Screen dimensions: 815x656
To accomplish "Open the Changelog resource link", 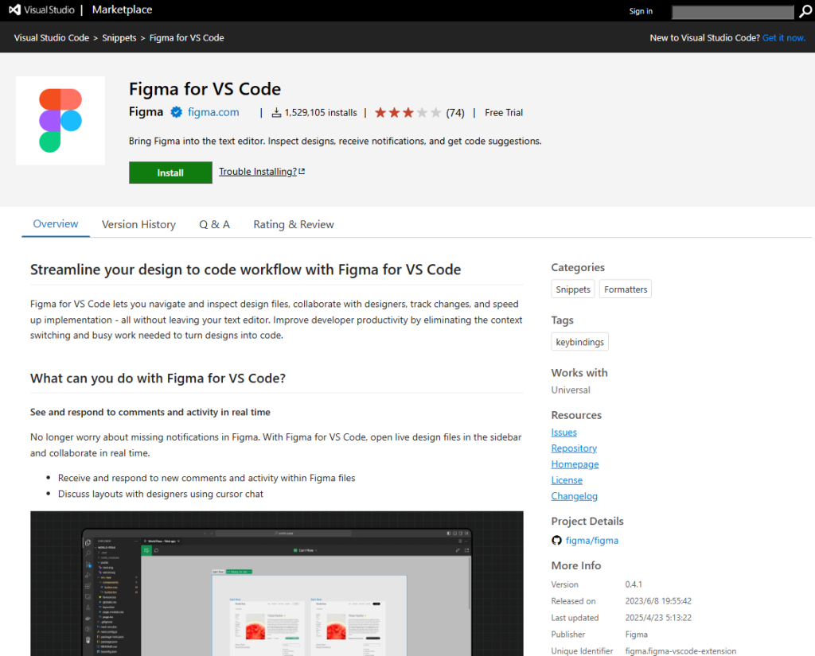I will click(575, 496).
